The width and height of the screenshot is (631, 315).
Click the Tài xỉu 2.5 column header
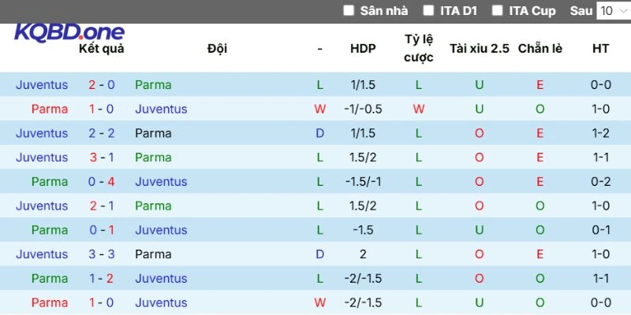pos(480,49)
